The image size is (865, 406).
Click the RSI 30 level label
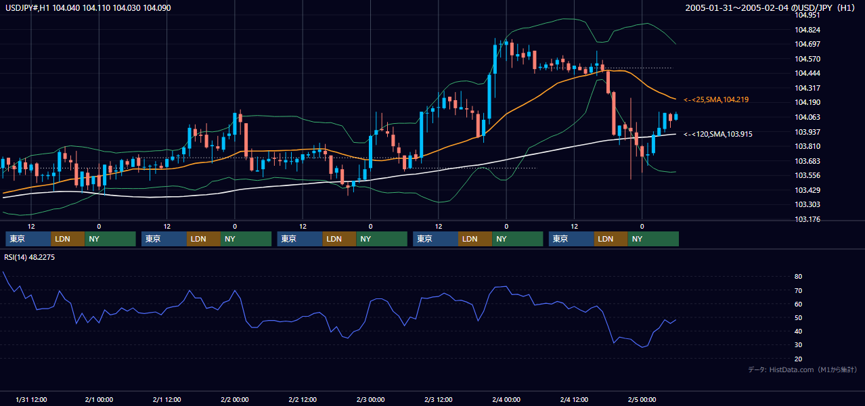point(799,345)
